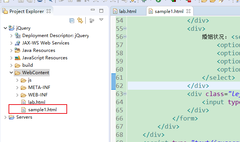Viewport: 240px width, 142px height.
Task: Select the WebContent folder label
Action: (36, 73)
